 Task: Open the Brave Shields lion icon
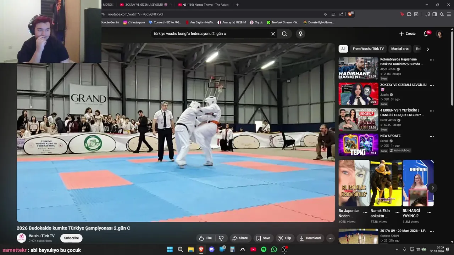[350, 14]
